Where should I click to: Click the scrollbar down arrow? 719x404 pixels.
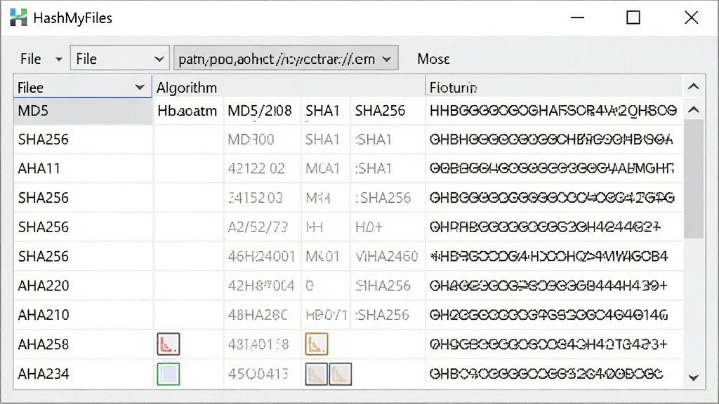[694, 378]
